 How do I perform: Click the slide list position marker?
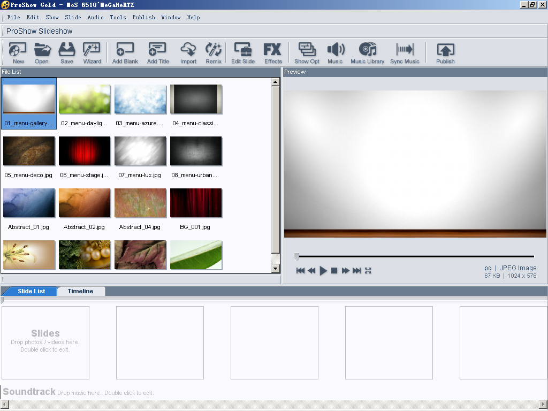pyautogui.click(x=3, y=300)
